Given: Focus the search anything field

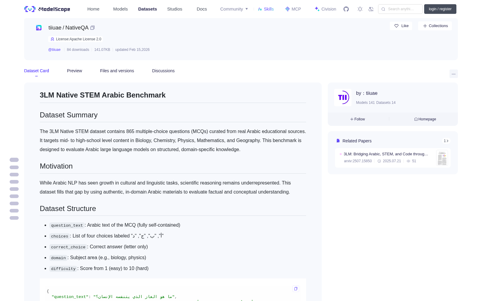Looking at the screenshot, I should tap(400, 9).
